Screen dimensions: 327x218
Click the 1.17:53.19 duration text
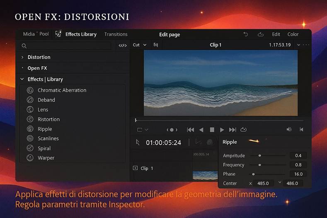click(x=280, y=45)
